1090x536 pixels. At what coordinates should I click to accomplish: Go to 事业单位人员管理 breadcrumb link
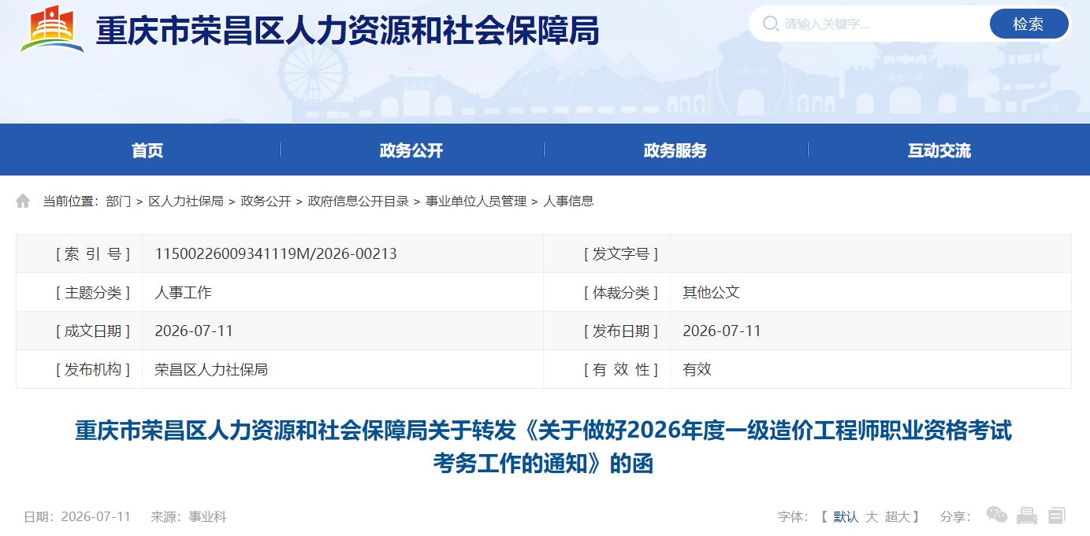pos(476,201)
